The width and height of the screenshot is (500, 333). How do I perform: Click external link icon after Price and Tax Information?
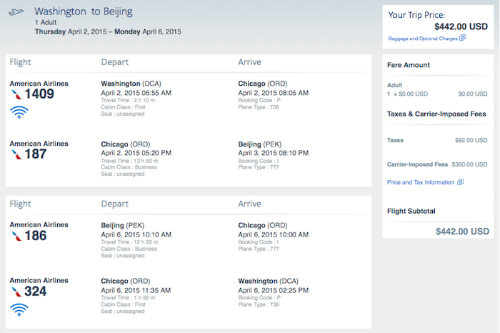(x=460, y=182)
